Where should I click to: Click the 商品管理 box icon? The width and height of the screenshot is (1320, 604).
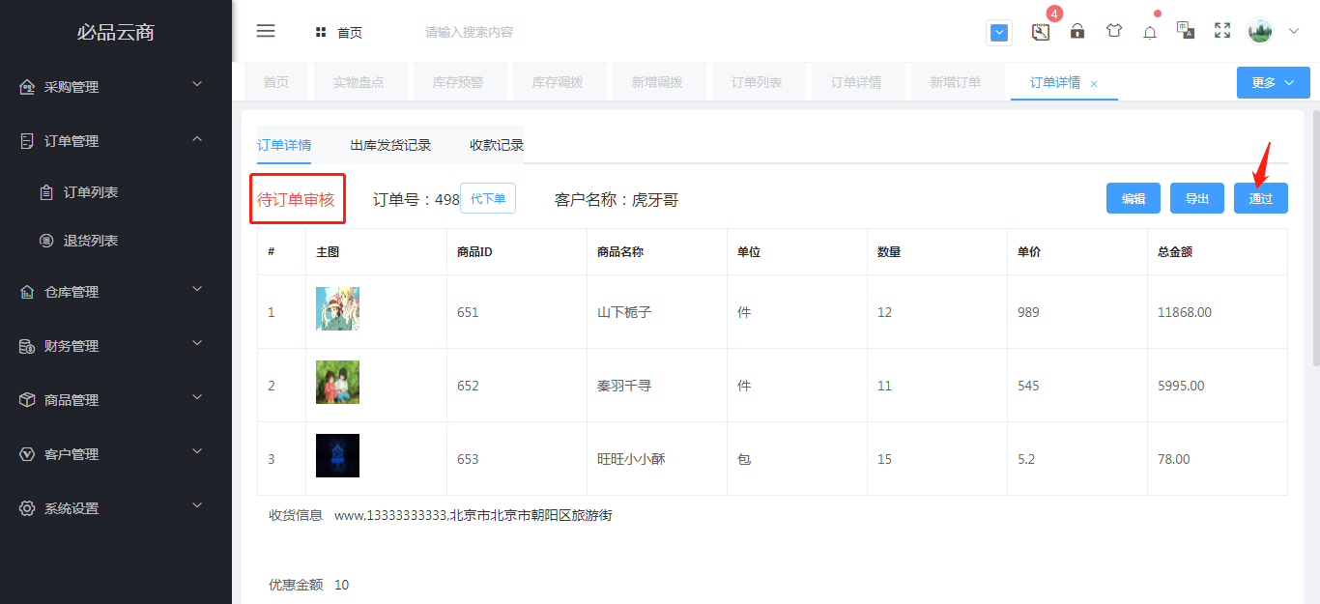pos(27,400)
